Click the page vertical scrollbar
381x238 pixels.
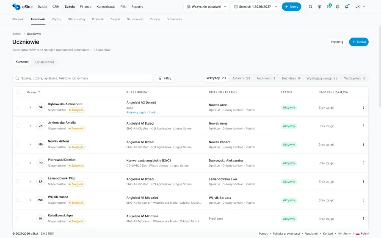380,67
